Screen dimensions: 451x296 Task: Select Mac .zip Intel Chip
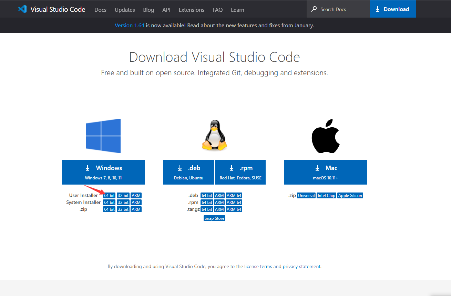[x=326, y=196]
